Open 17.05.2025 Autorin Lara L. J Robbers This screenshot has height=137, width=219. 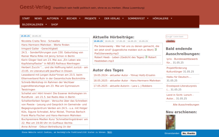pos(123,86)
